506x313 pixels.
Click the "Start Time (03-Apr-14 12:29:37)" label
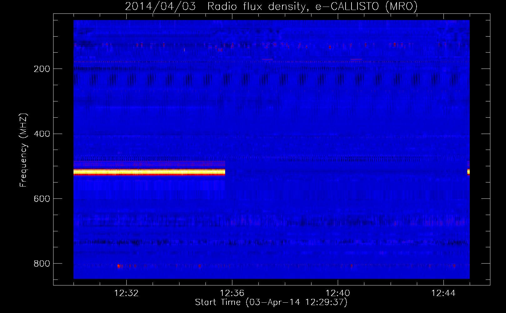click(x=271, y=302)
